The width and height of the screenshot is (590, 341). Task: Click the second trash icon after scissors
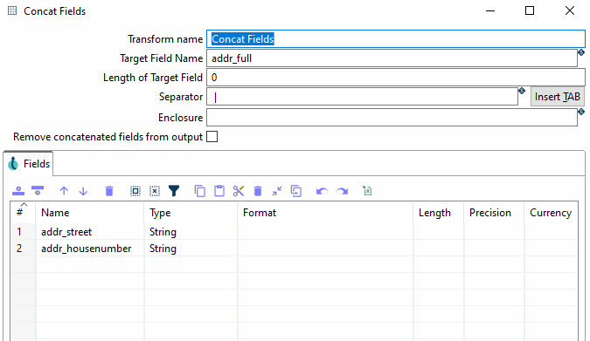point(258,191)
